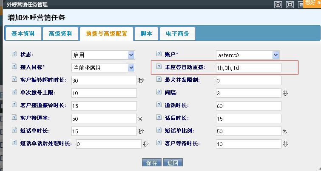
Task: Click help icon next to 通话时长
Action: [159, 105]
